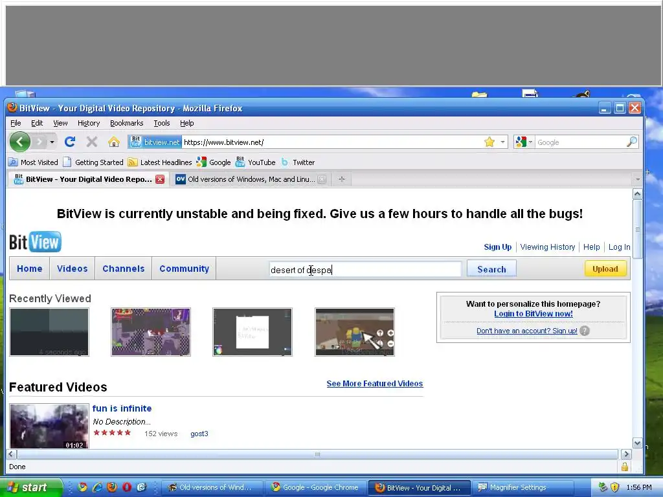This screenshot has width=663, height=497.
Task: Go back with the green arrow button
Action: 20,142
